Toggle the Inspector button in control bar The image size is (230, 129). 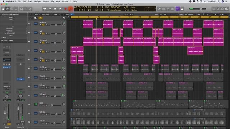coord(7,9)
